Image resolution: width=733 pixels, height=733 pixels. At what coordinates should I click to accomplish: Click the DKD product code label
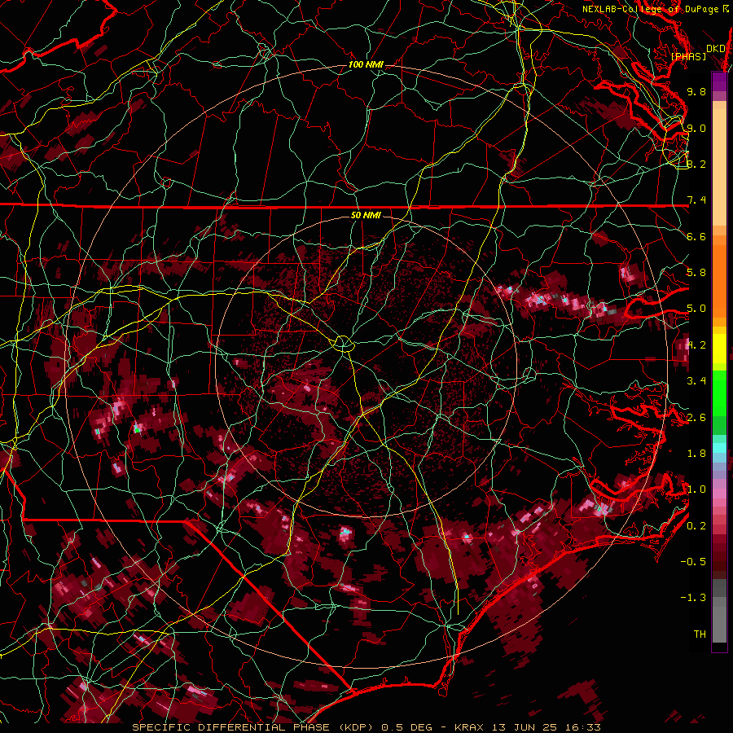coord(716,49)
